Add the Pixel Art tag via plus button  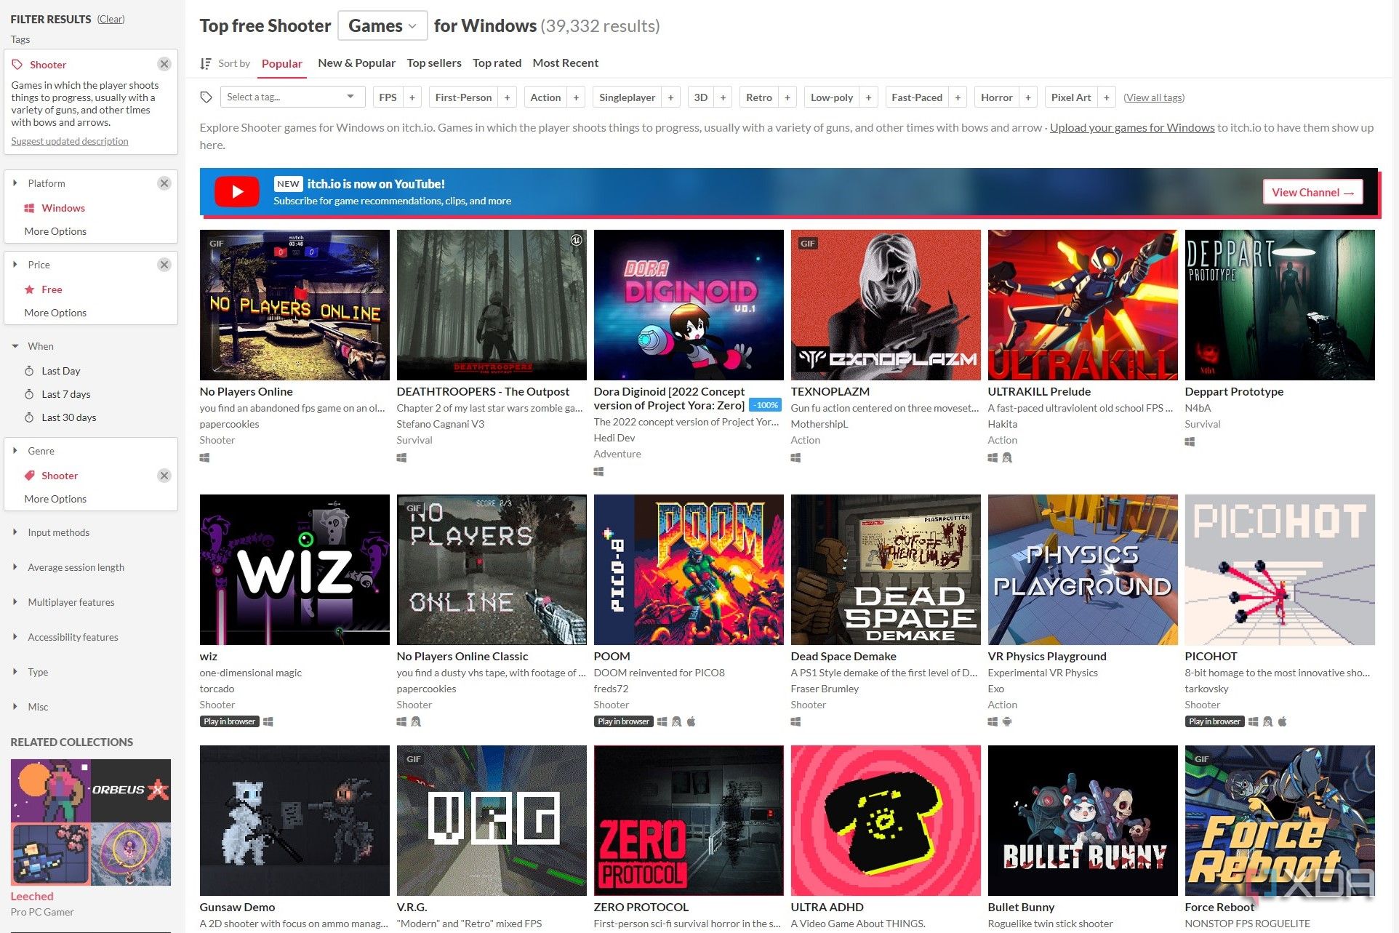click(1106, 97)
